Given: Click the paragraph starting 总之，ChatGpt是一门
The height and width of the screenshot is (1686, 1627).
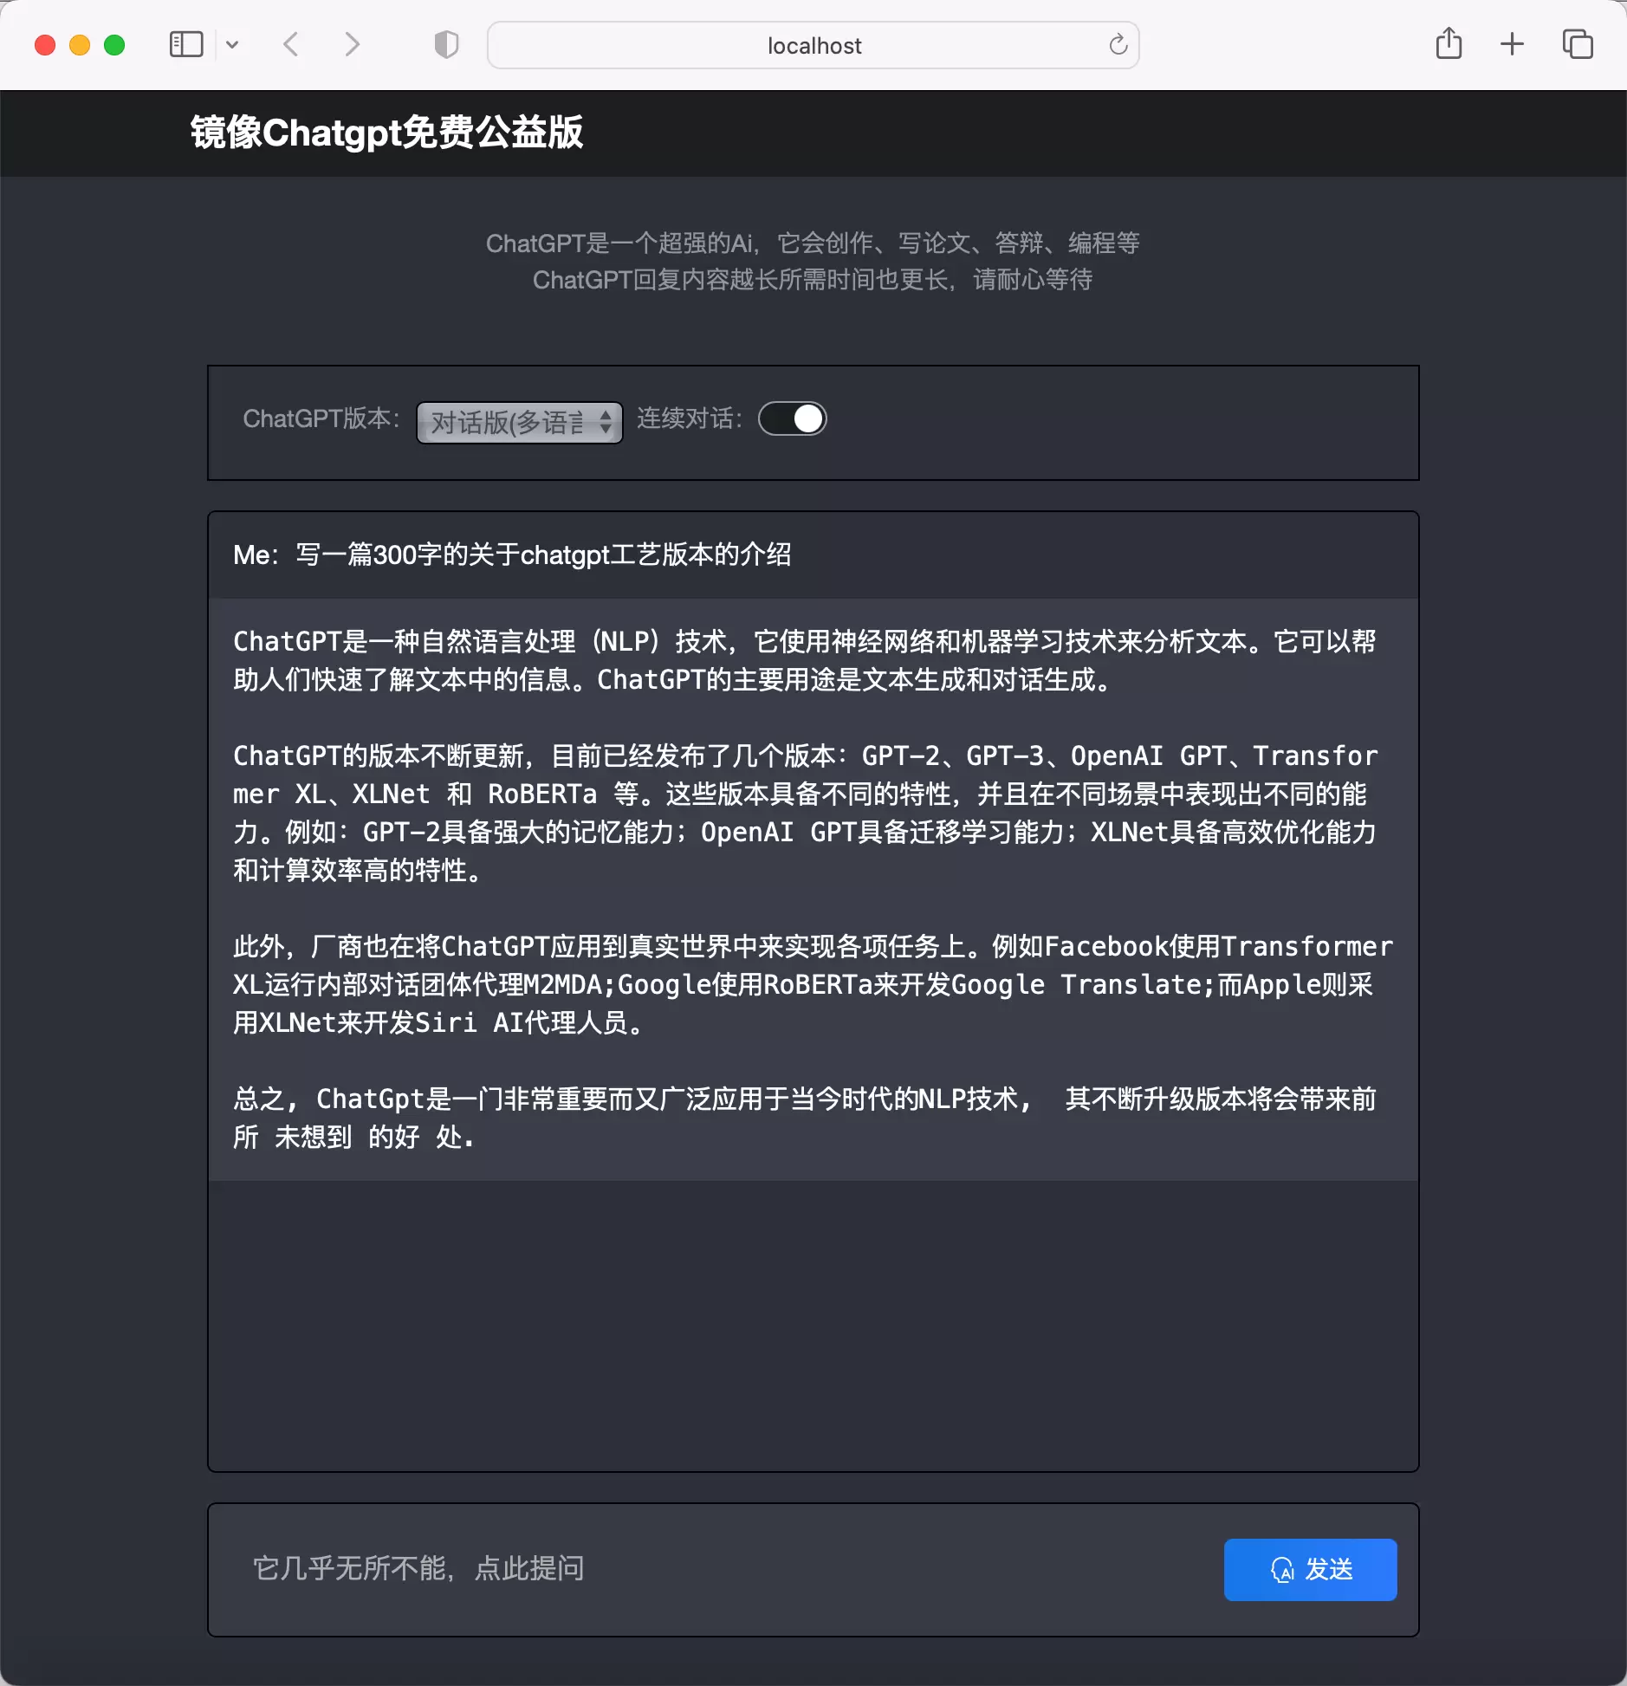Looking at the screenshot, I should pyautogui.click(x=804, y=1118).
